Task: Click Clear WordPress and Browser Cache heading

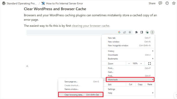Action: (55, 9)
